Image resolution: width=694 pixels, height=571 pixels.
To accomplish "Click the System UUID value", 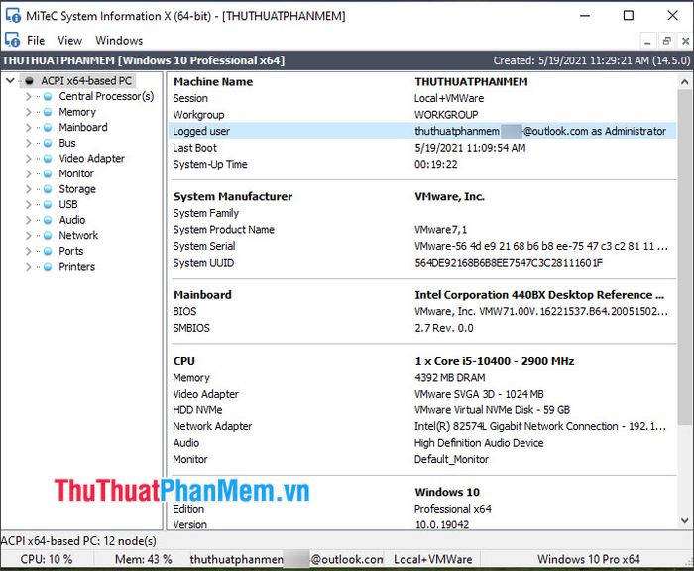I will 509,263.
